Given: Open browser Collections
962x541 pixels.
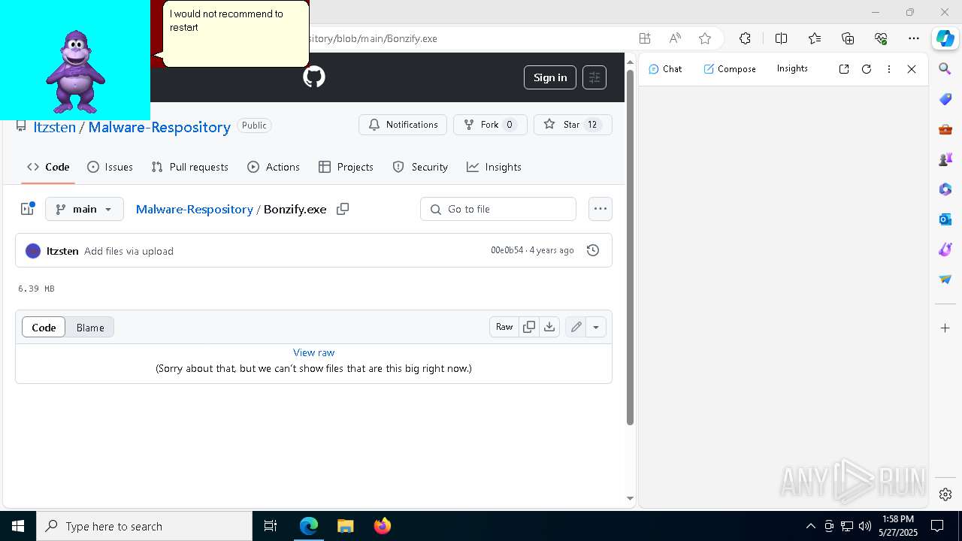Looking at the screenshot, I should (x=848, y=38).
